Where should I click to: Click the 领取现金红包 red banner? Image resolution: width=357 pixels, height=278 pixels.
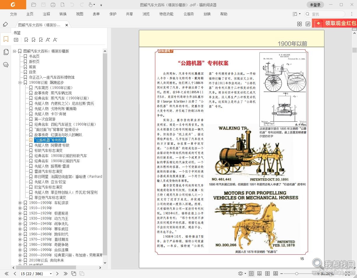334,23
